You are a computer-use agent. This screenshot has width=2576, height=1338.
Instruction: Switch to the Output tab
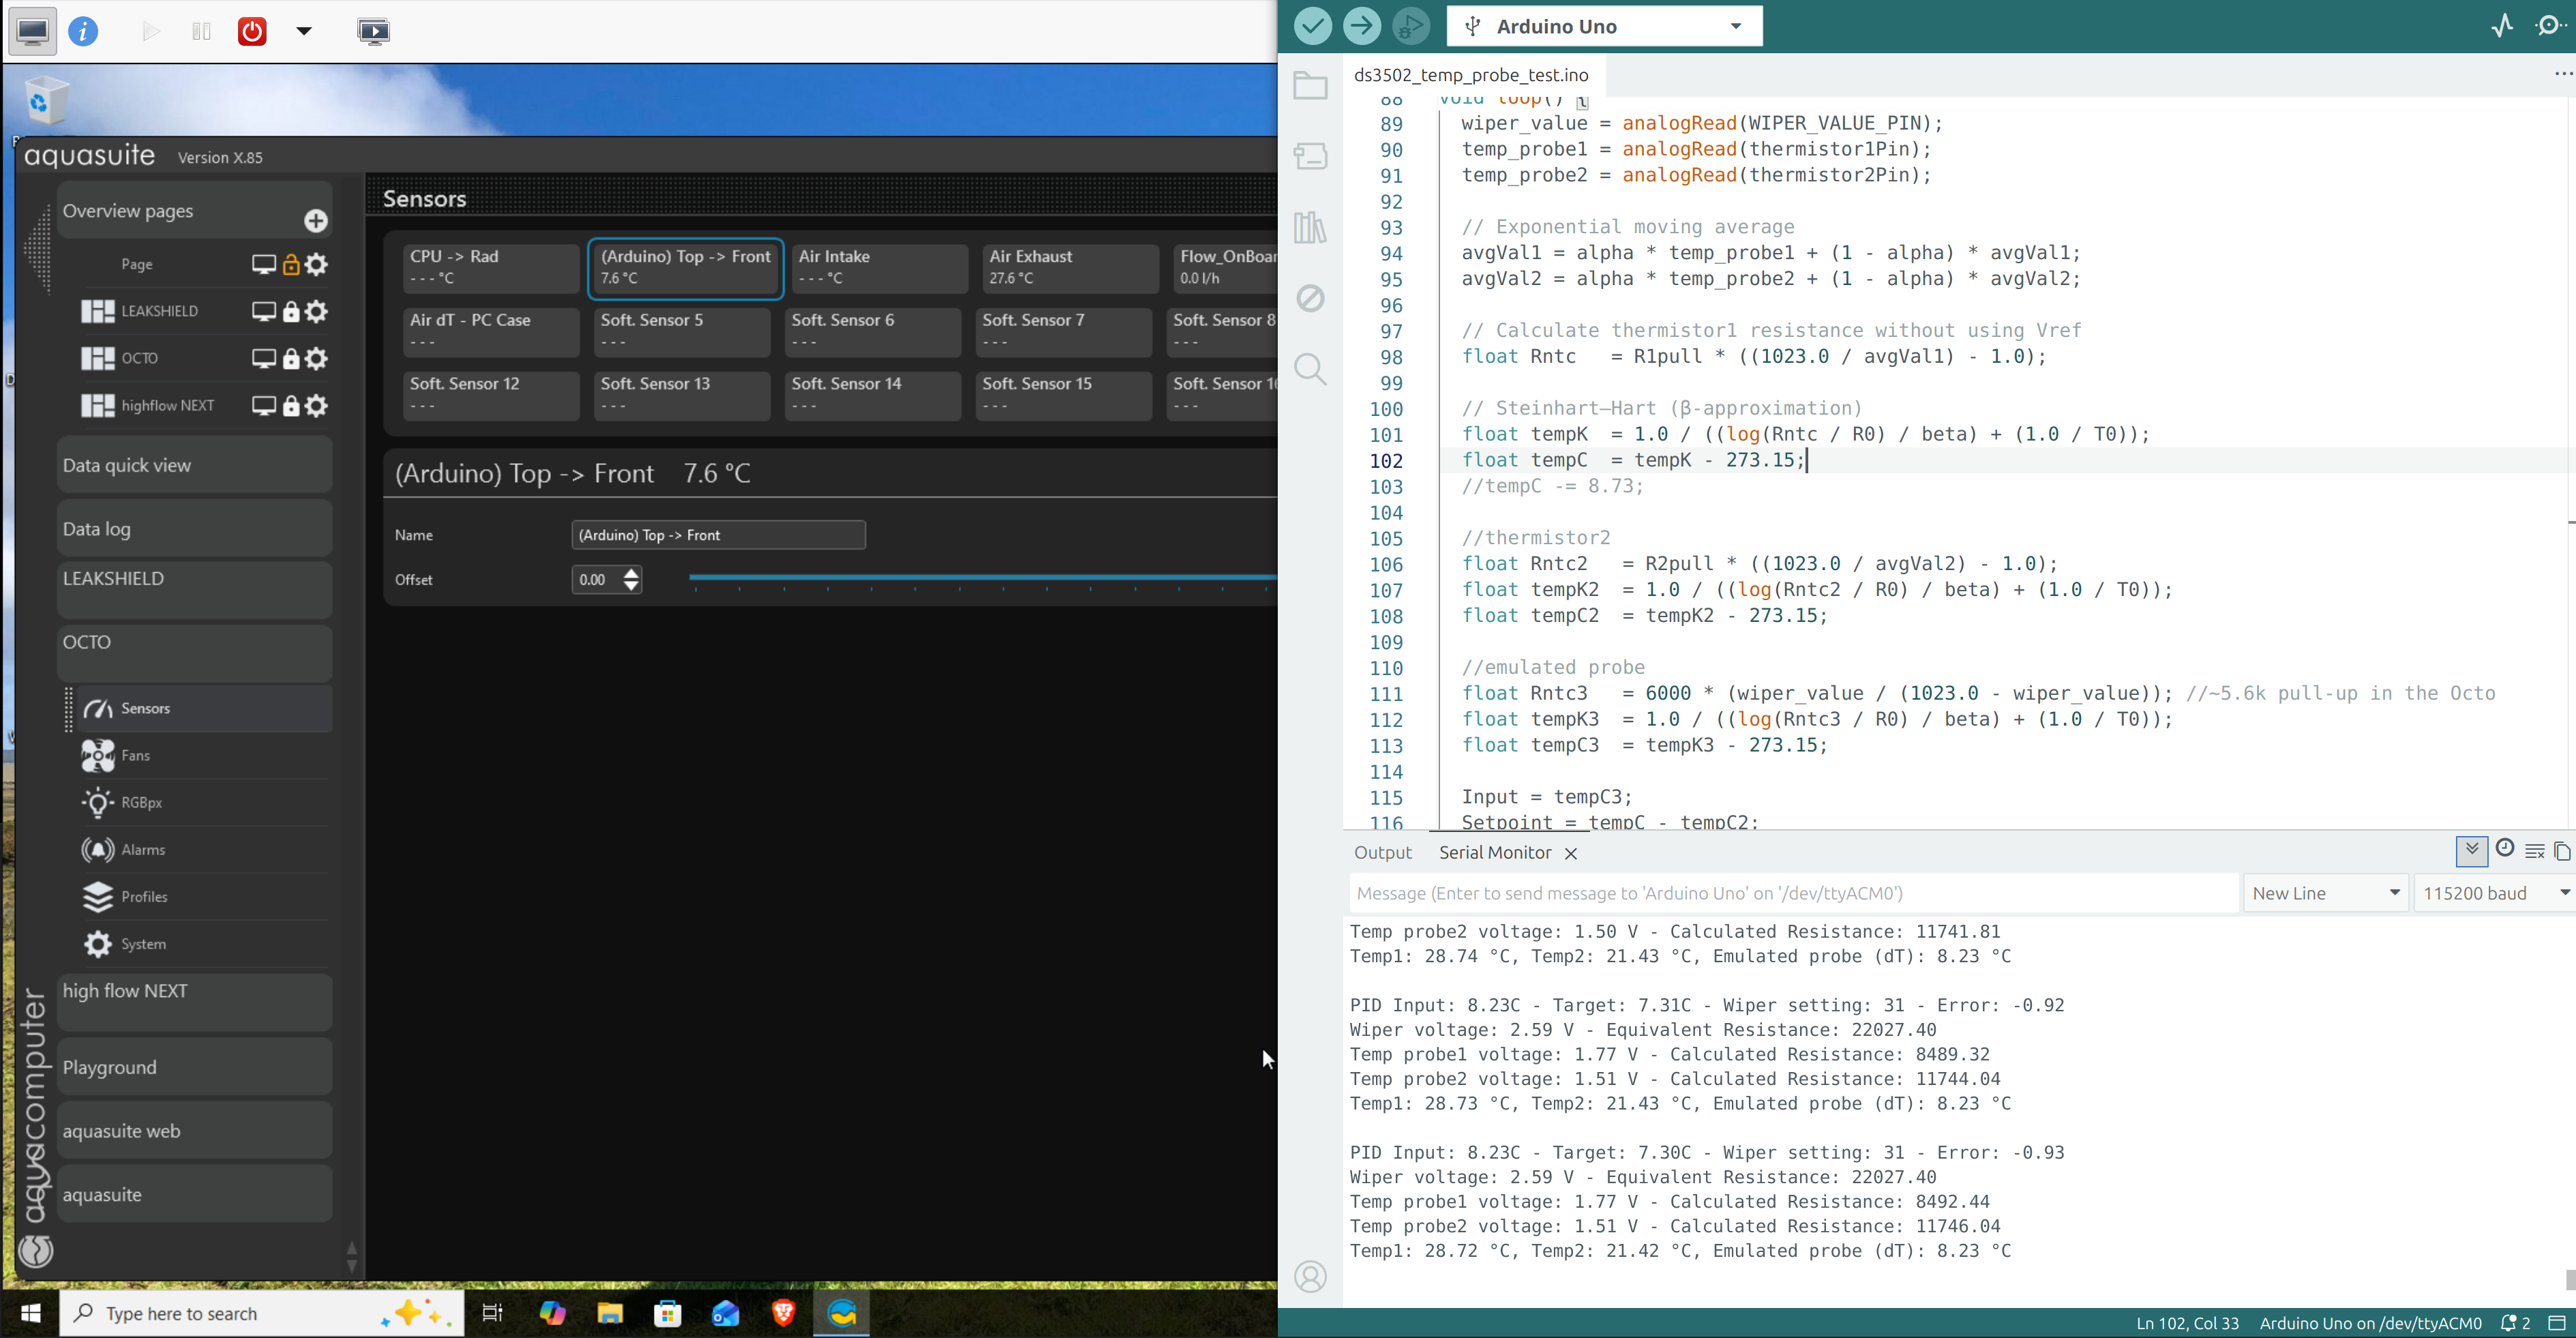[x=1382, y=852]
